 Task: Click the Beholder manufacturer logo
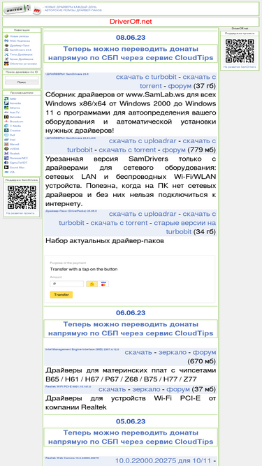(x=6, y=117)
